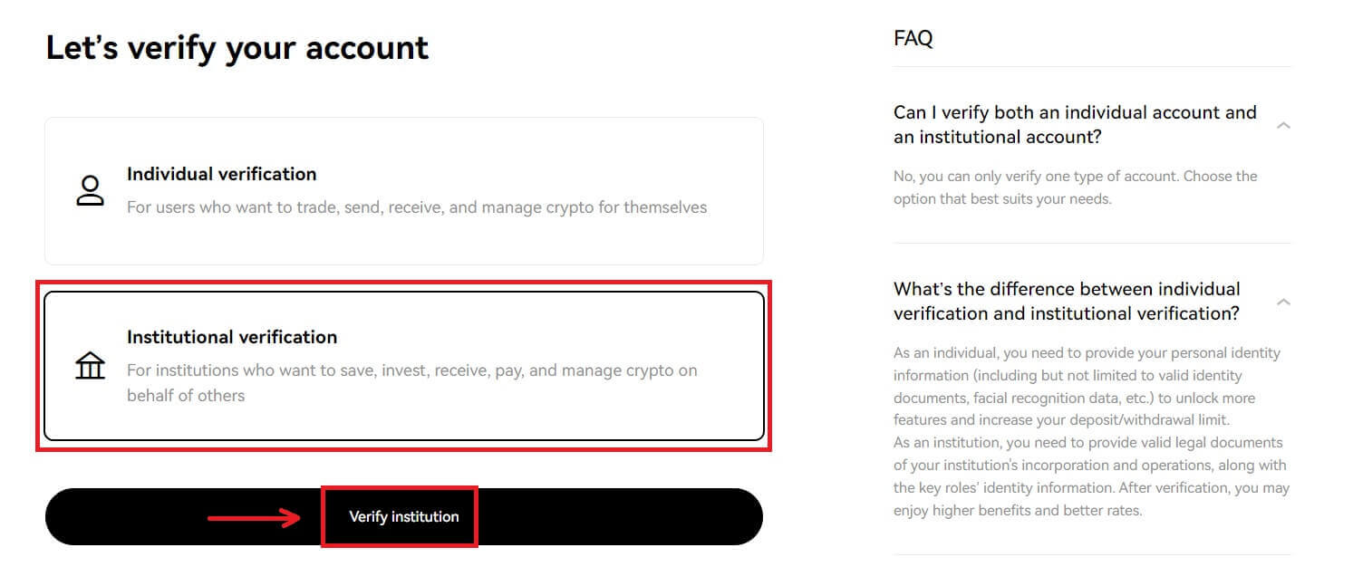Image resolution: width=1353 pixels, height=586 pixels.
Task: Click the person icon beside Individual verification
Action: pyautogui.click(x=89, y=189)
